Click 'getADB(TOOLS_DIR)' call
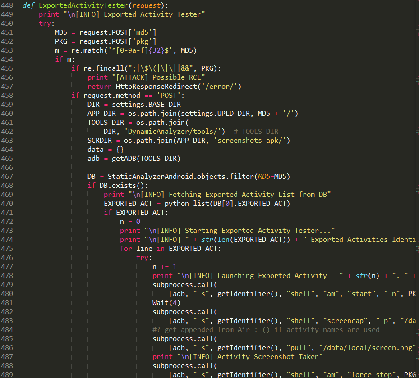This screenshot has width=419, height=378. pos(146,159)
